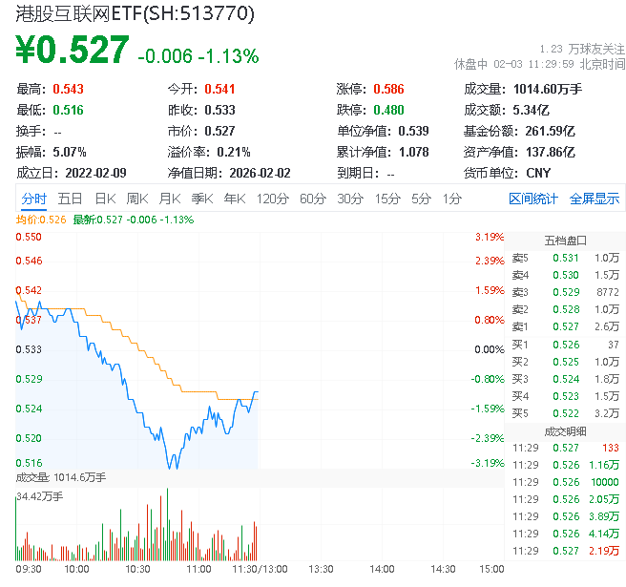Open the 日K candlestick tab
Image resolution: width=626 pixels, height=587 pixels.
pos(104,199)
